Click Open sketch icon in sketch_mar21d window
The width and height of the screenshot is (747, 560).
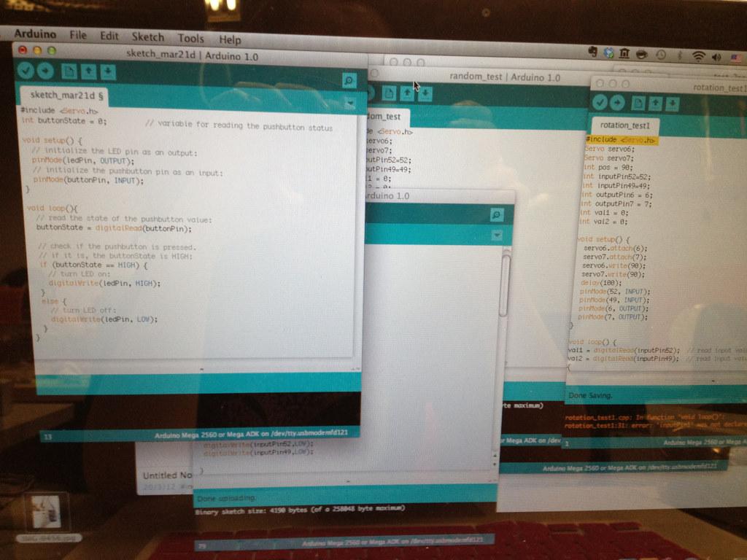(x=88, y=72)
